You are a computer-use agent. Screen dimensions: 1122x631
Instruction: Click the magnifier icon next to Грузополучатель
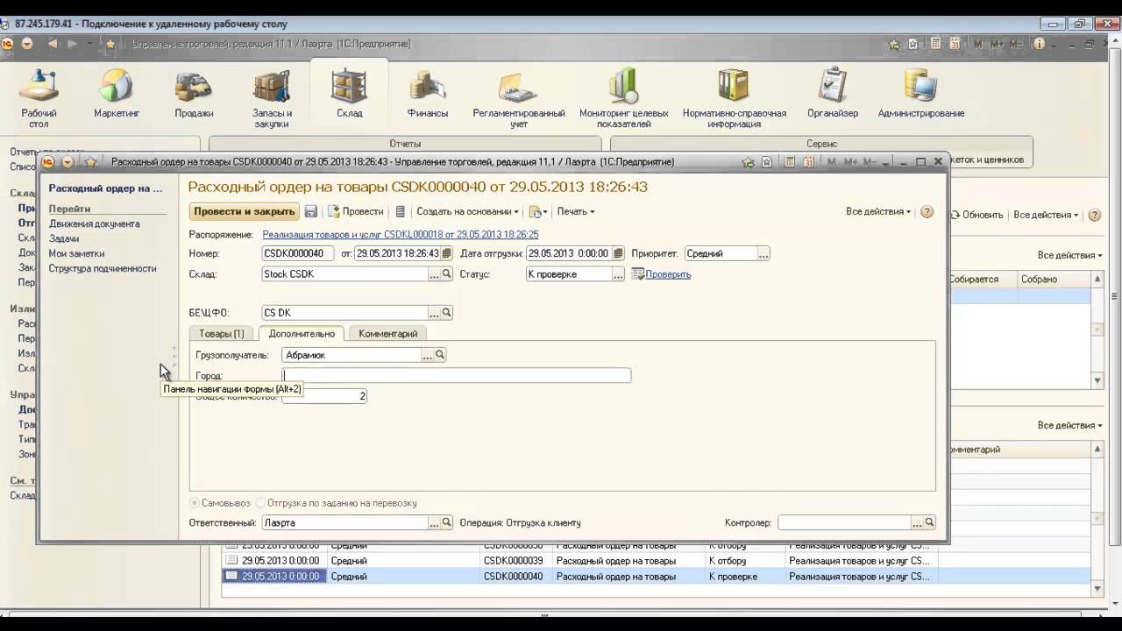(440, 355)
